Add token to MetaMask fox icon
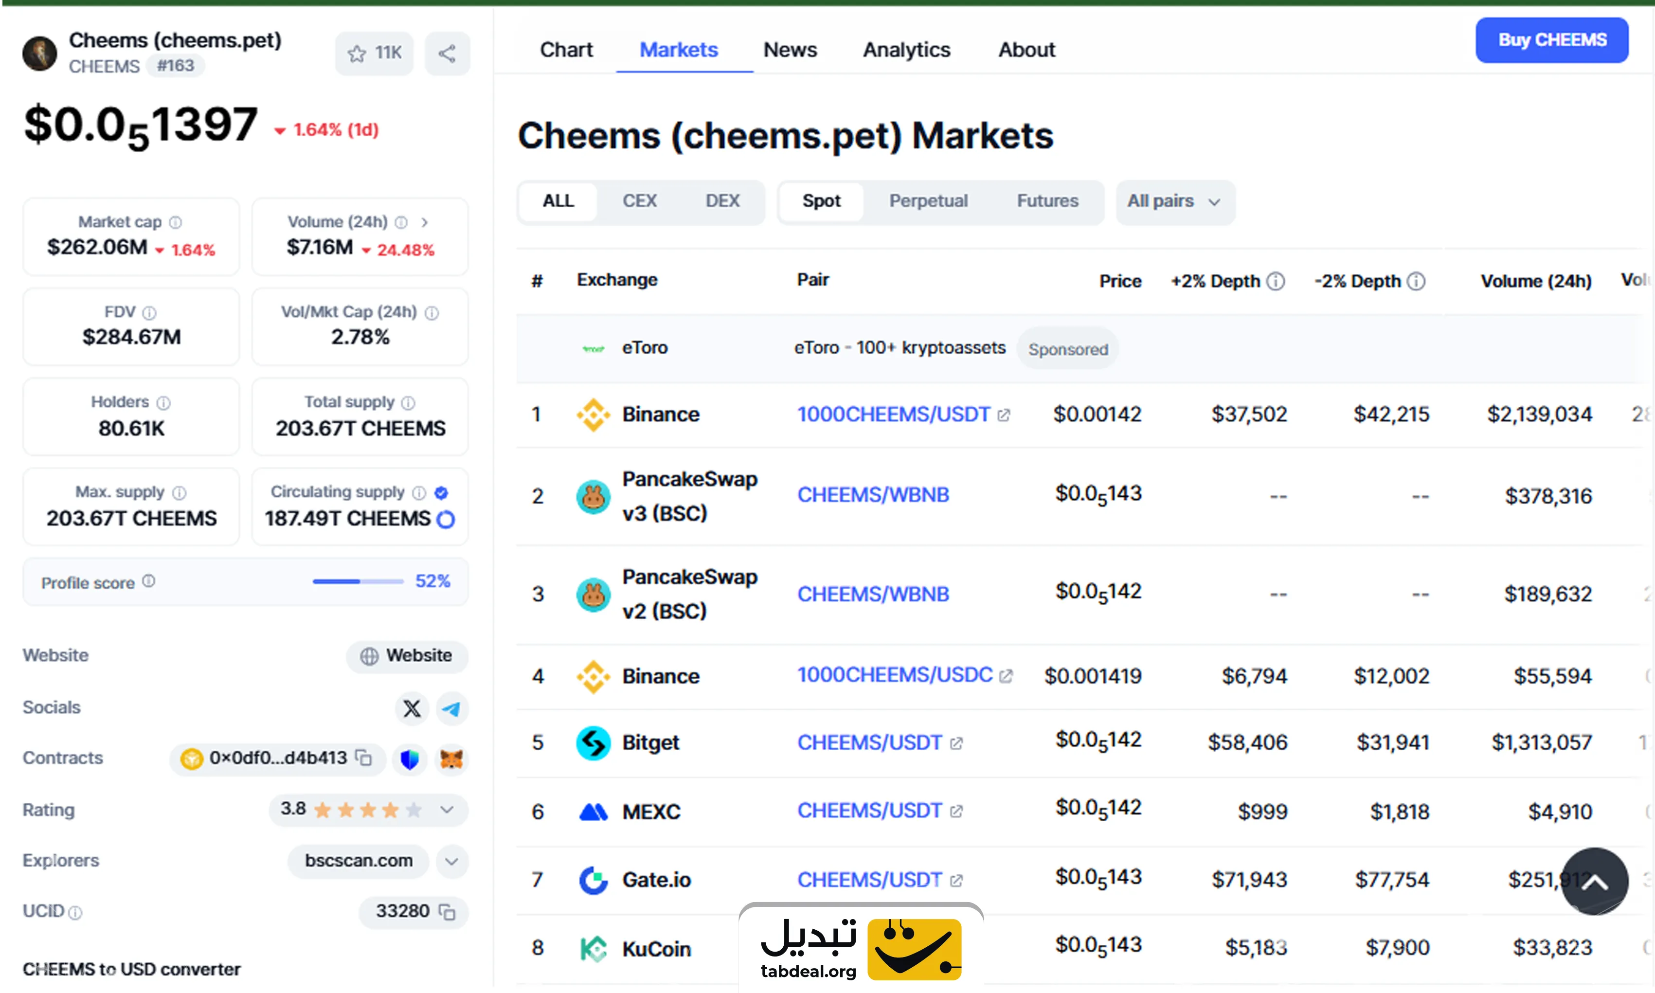 pyautogui.click(x=451, y=759)
